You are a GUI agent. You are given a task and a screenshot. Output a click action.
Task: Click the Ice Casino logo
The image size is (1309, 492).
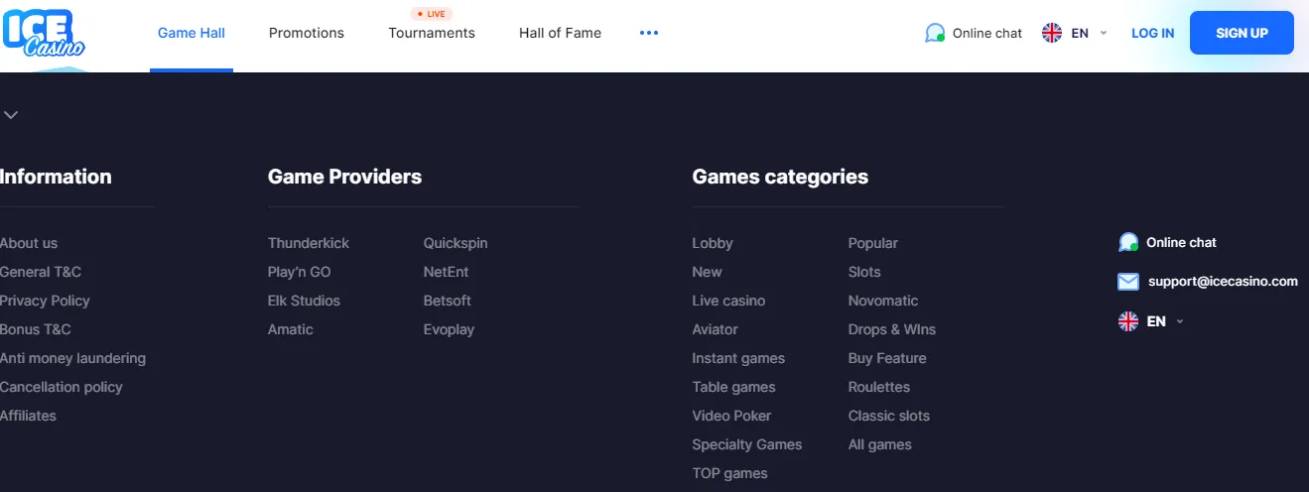coord(44,34)
